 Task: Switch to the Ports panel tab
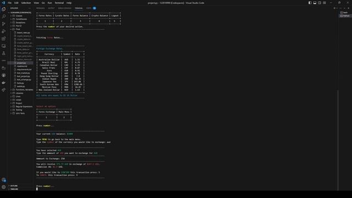tap(89, 8)
